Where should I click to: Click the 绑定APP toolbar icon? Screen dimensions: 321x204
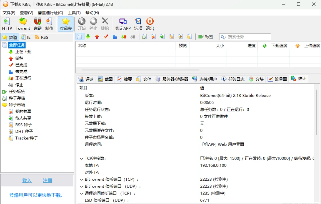tap(123, 24)
